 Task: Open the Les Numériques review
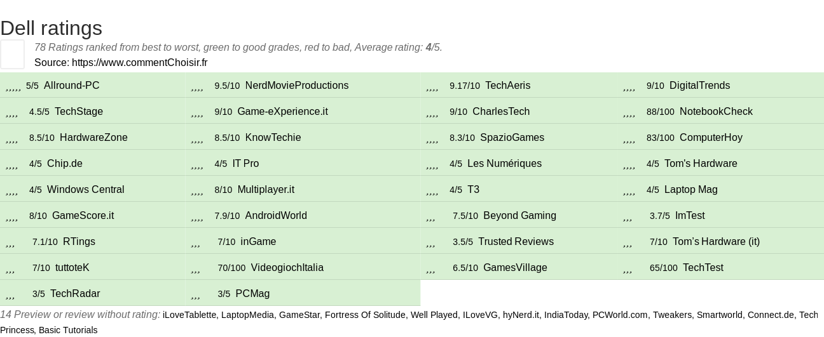[x=504, y=164]
